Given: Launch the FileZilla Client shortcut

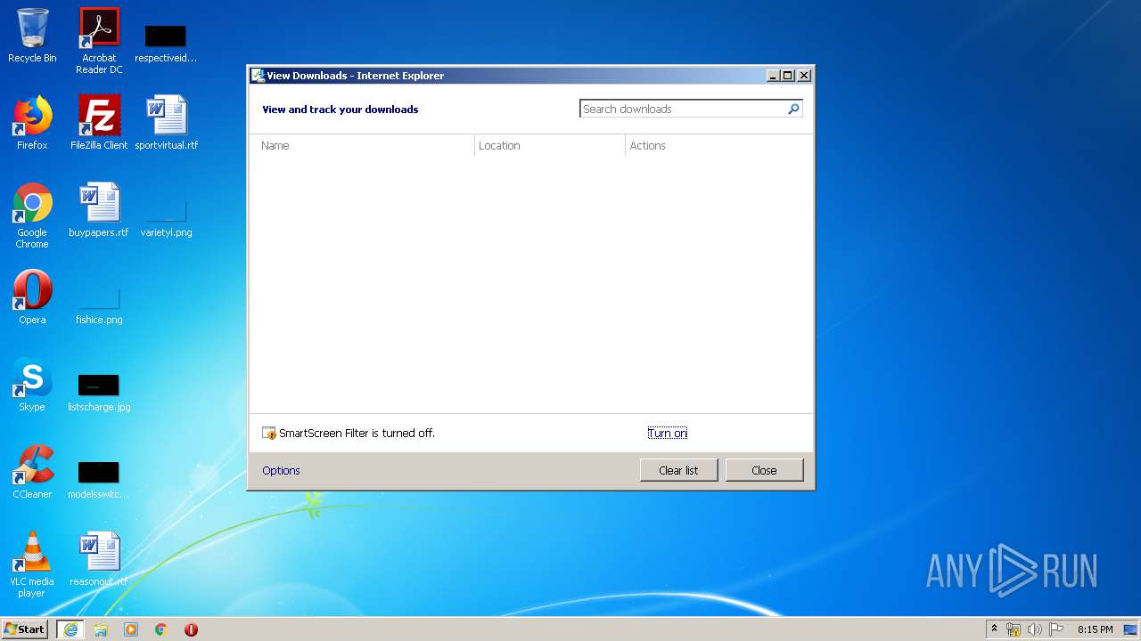Looking at the screenshot, I should [x=99, y=123].
